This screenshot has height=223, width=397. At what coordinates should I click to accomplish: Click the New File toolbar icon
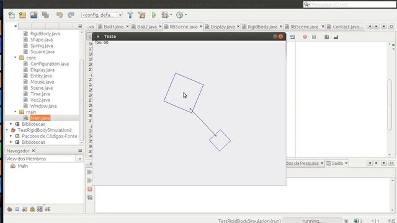coord(11,15)
